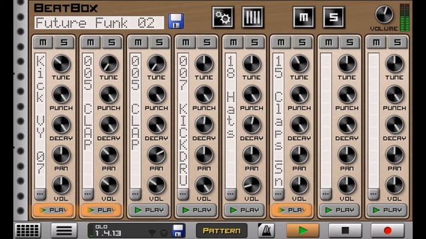Play the 007 KICKDRU sample
The height and width of the screenshot is (239, 426).
196,210
